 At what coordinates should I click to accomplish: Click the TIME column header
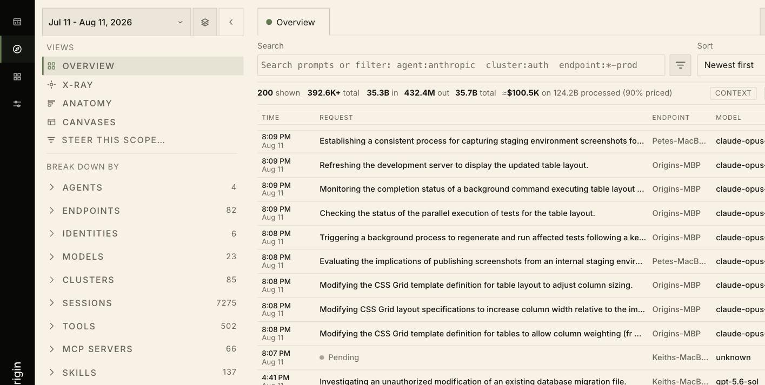coord(270,118)
